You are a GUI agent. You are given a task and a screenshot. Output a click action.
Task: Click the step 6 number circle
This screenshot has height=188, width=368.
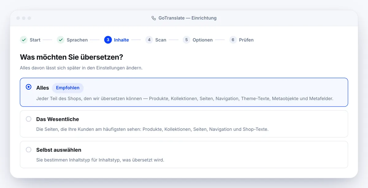pos(233,40)
